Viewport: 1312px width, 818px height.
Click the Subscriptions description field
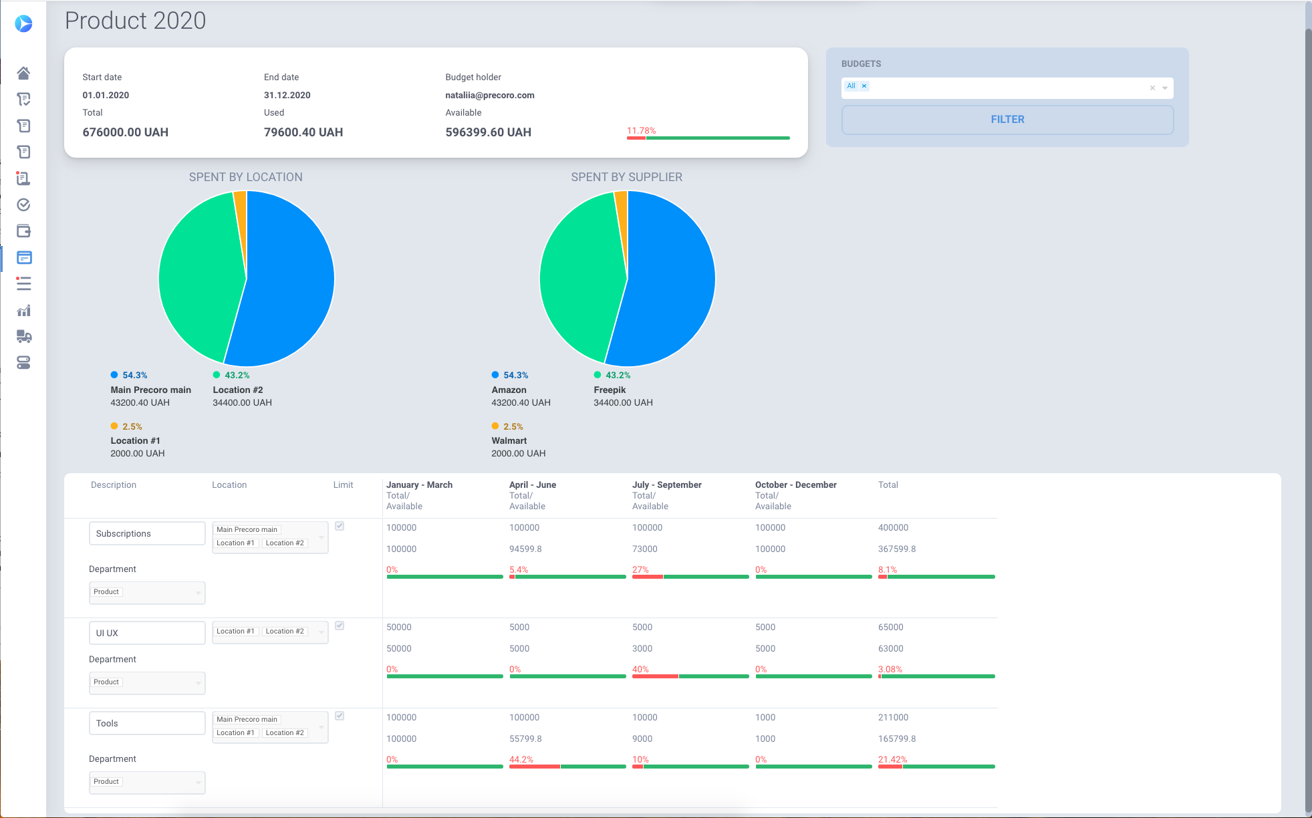[x=147, y=533]
